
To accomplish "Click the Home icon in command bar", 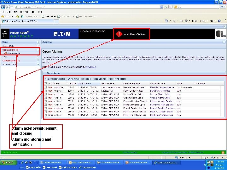I will [167, 21].
